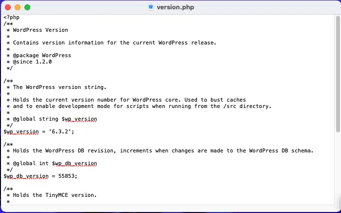Image resolution: width=341 pixels, height=213 pixels.
Task: Click the '@global string $wp_version' line
Action: point(52,119)
